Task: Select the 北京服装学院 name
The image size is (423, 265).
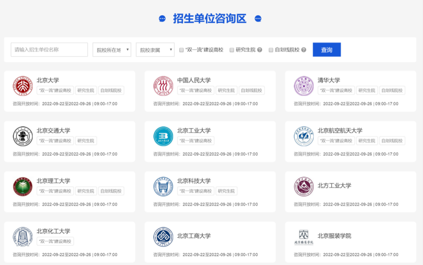Action: coord(335,236)
